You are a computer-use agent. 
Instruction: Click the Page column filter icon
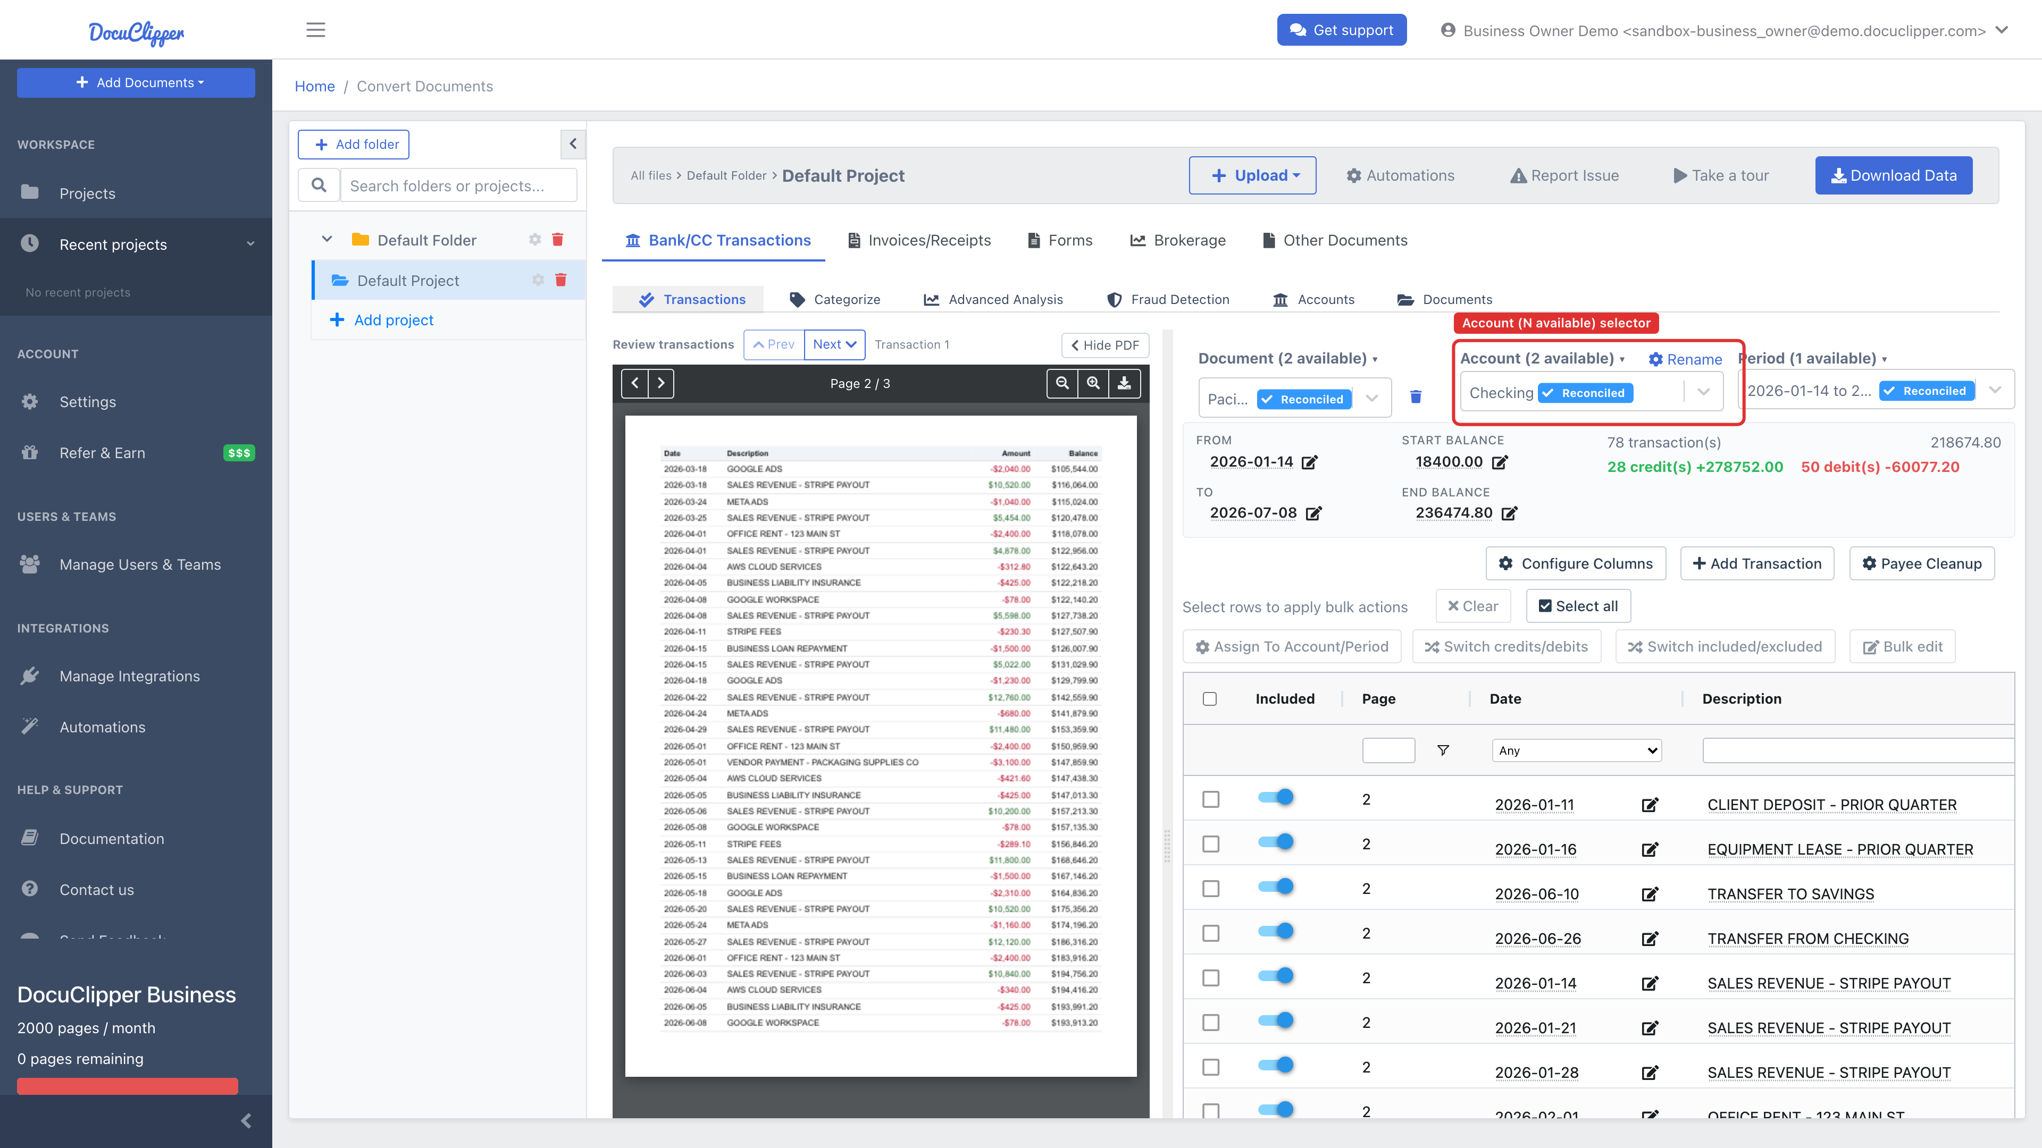tap(1443, 750)
